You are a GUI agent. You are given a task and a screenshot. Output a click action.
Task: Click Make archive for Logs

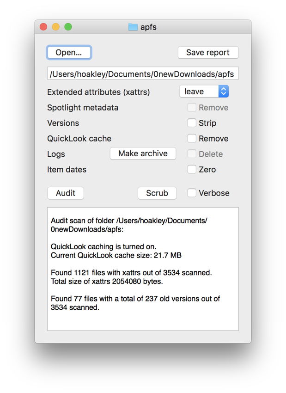pos(143,154)
